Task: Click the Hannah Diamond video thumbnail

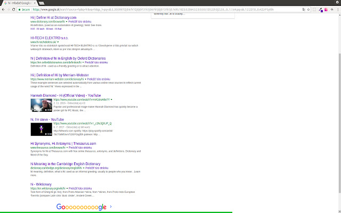Action: click(42, 105)
